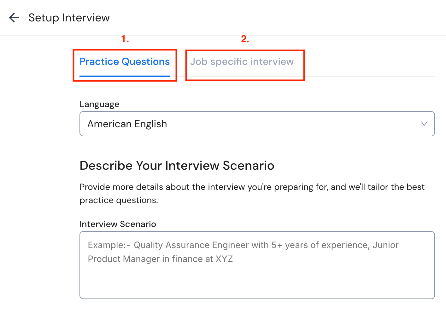Click the tailored practice questions description text
The width and height of the screenshot is (446, 318).
pyautogui.click(x=252, y=193)
